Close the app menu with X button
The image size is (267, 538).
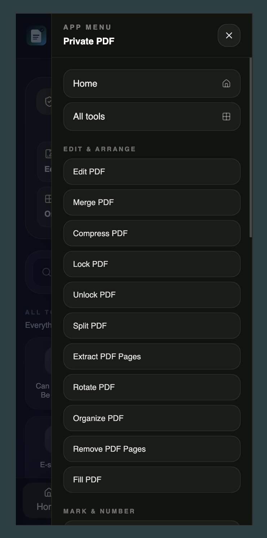(229, 35)
